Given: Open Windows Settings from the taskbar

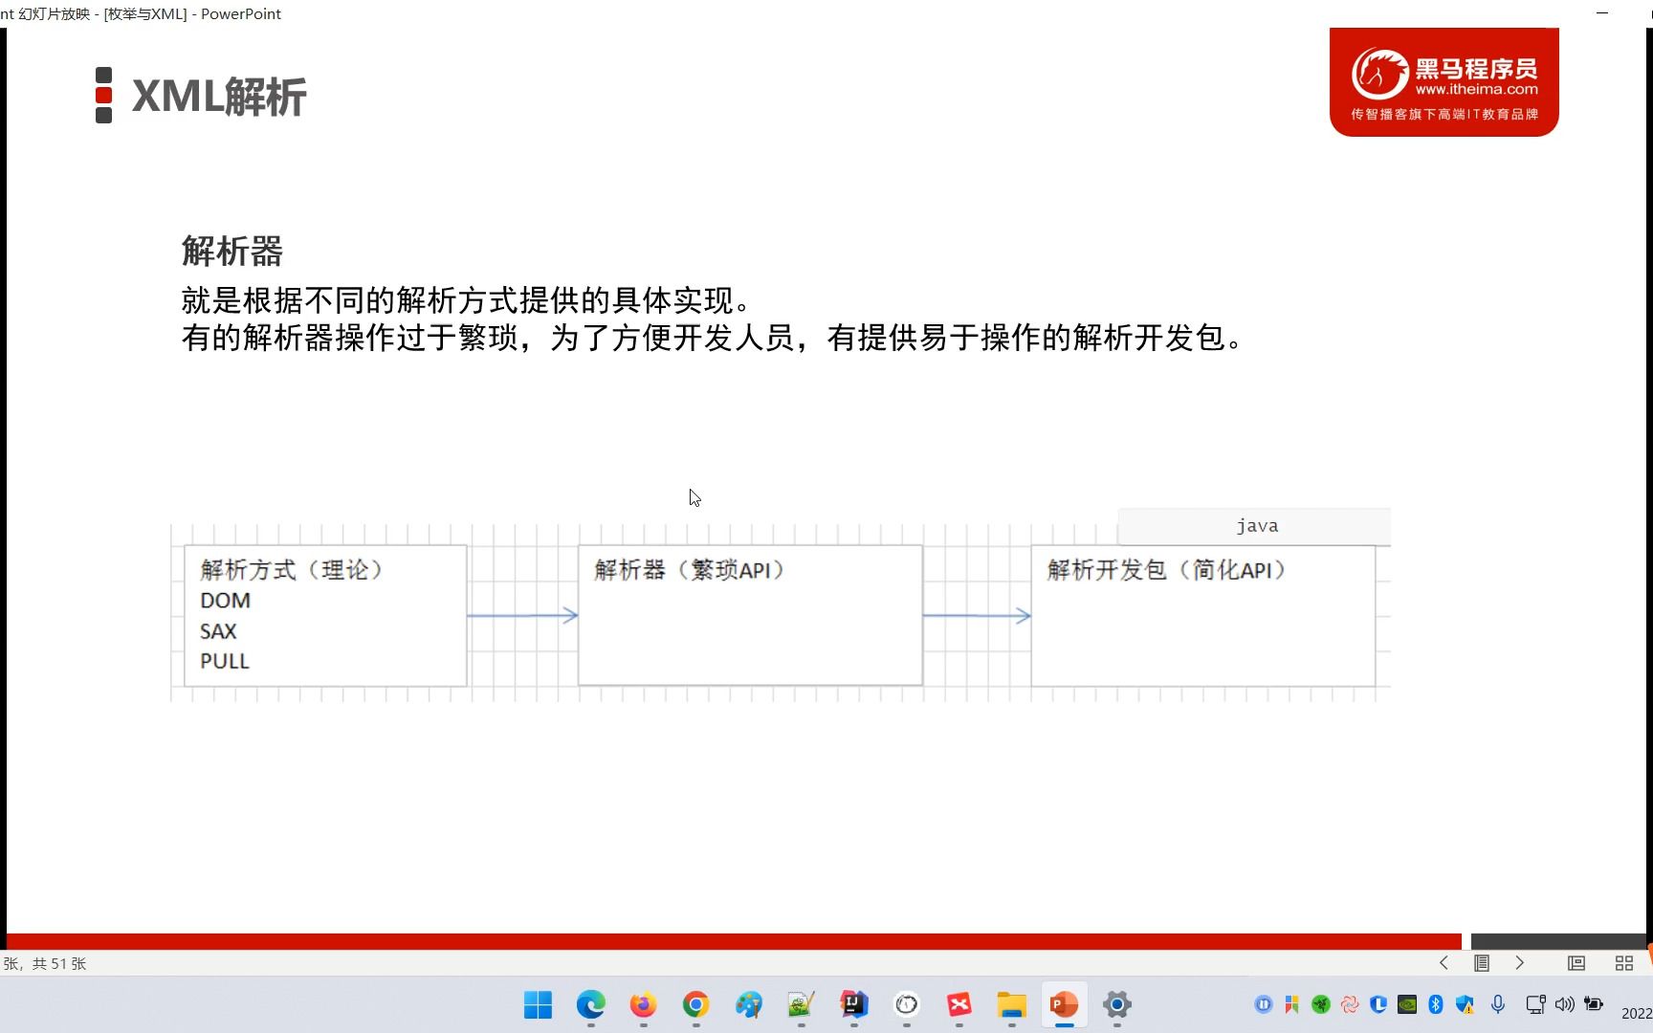Looking at the screenshot, I should click(1116, 1004).
